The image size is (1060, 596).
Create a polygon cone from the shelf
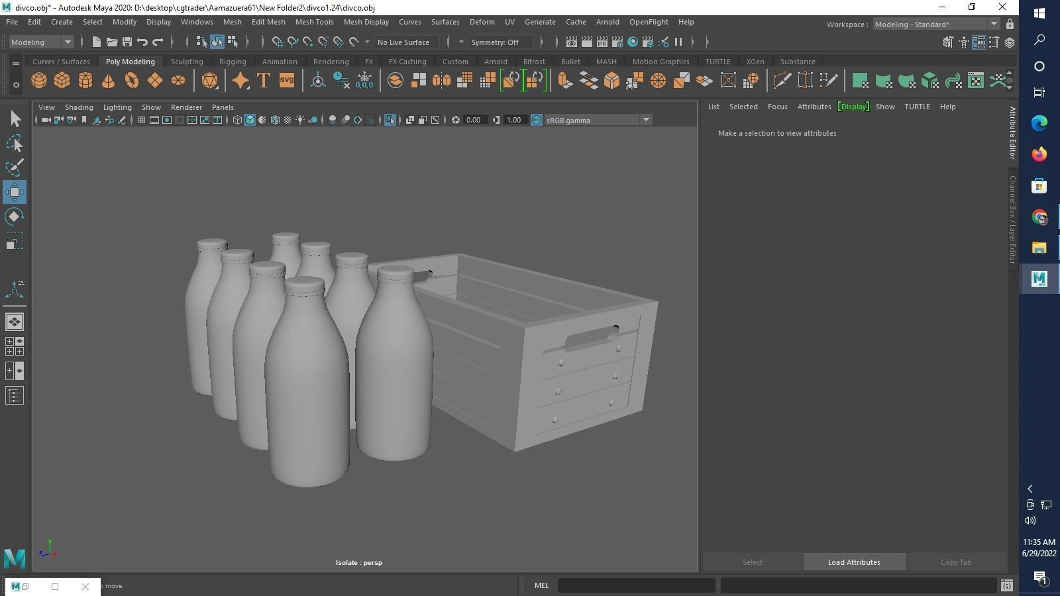tap(109, 81)
